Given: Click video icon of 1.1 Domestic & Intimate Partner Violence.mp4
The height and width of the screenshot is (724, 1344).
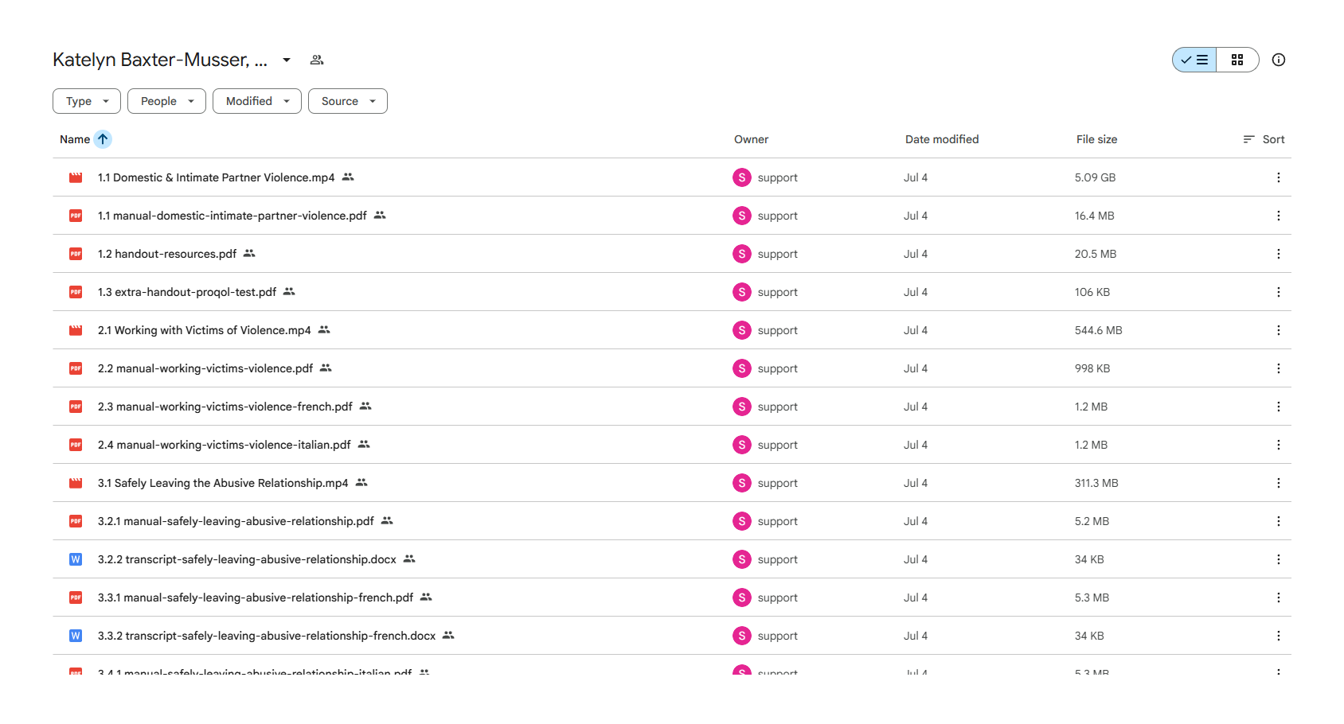Looking at the screenshot, I should tap(76, 177).
